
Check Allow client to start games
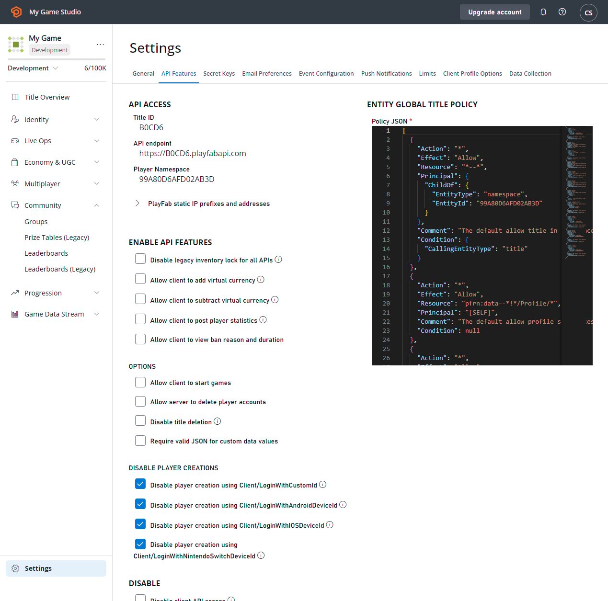click(140, 383)
